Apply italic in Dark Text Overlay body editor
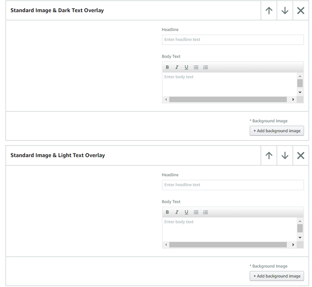 point(177,67)
